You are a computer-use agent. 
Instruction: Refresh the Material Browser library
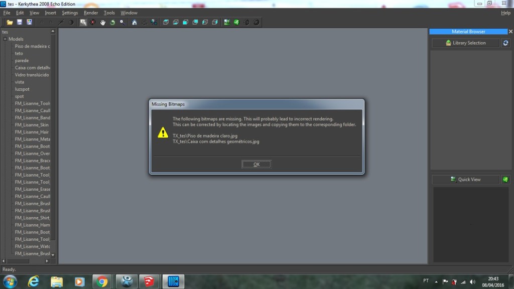pyautogui.click(x=505, y=43)
